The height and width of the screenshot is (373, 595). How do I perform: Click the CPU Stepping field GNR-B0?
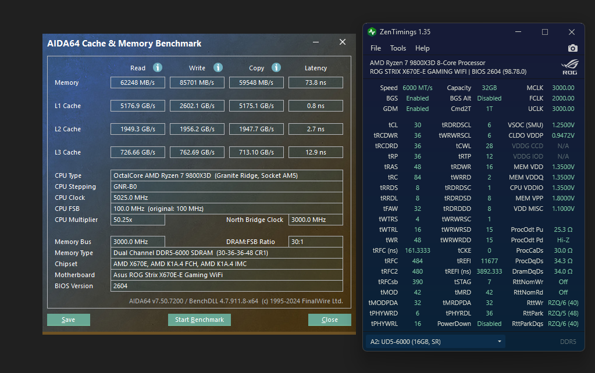[x=226, y=186]
